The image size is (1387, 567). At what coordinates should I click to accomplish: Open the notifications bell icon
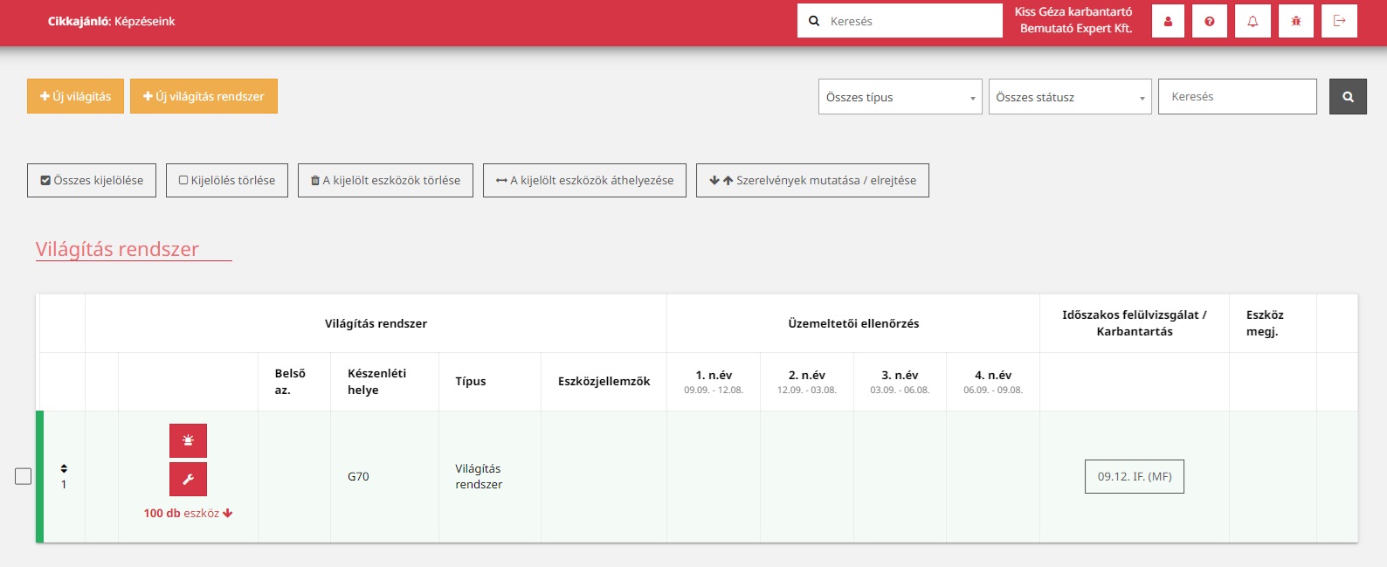pos(1252,21)
